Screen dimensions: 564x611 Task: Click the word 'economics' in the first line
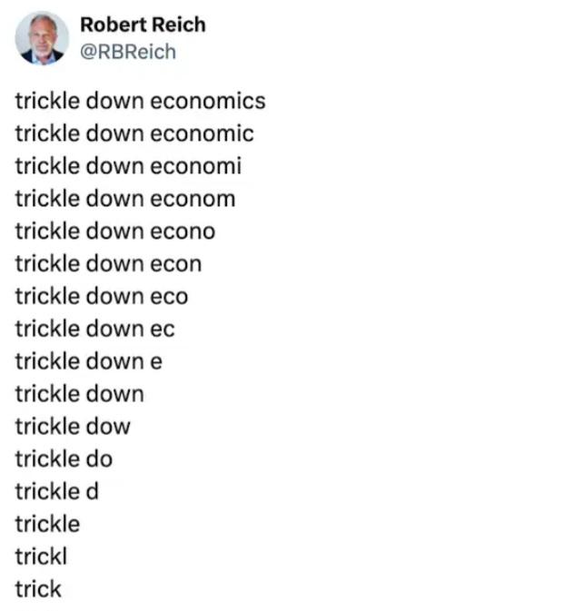(x=207, y=101)
